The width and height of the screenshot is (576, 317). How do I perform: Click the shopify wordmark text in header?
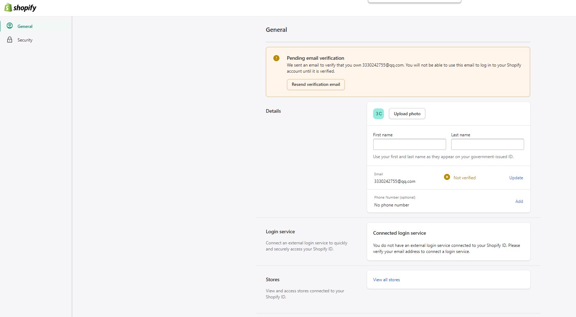pyautogui.click(x=25, y=8)
